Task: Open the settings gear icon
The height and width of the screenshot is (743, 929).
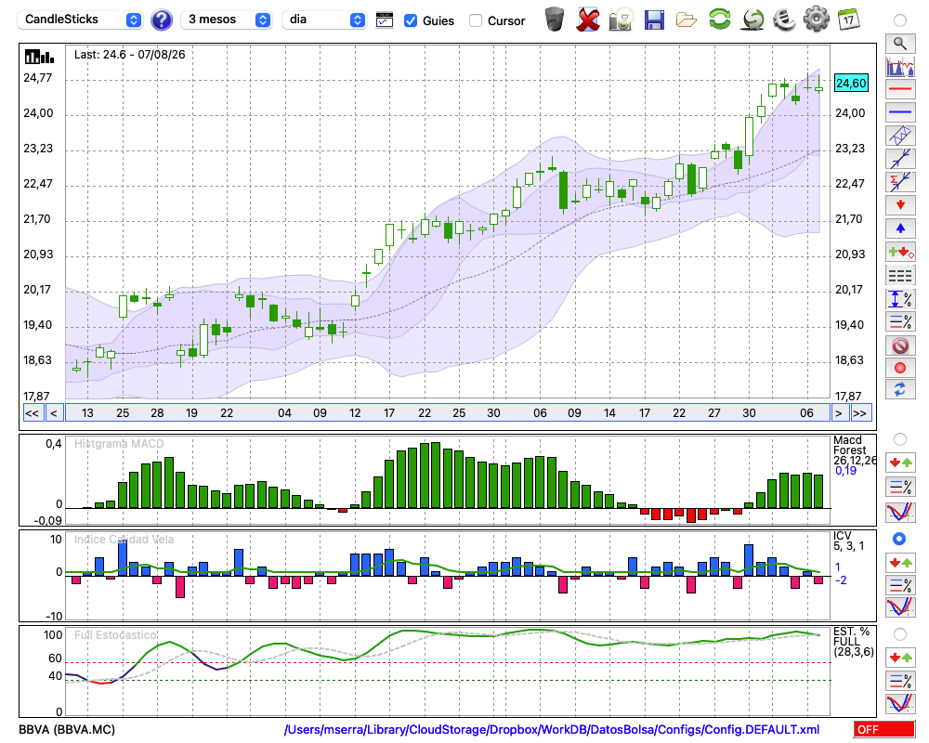Action: [x=816, y=19]
